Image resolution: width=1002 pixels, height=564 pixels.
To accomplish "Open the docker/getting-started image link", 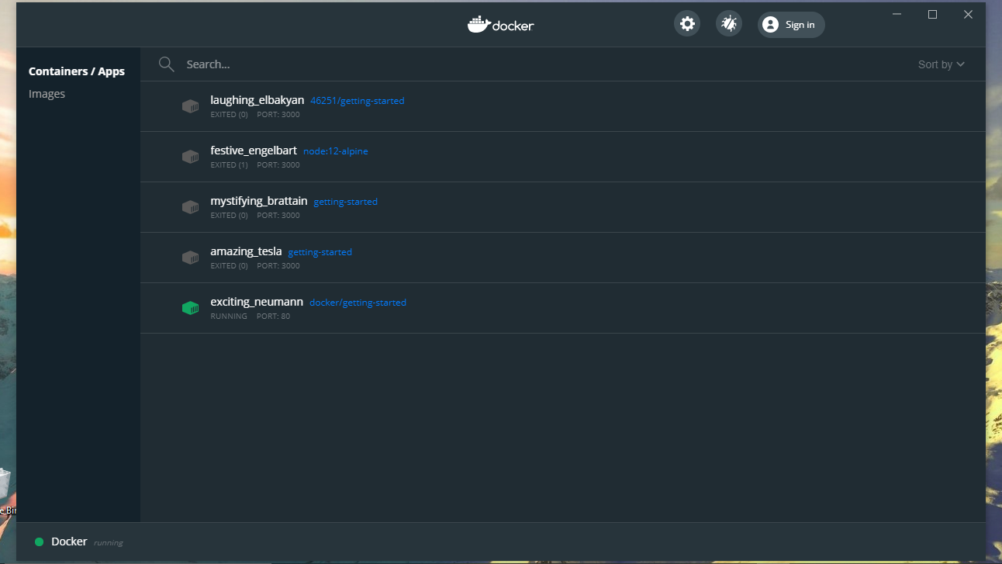I will tap(358, 303).
